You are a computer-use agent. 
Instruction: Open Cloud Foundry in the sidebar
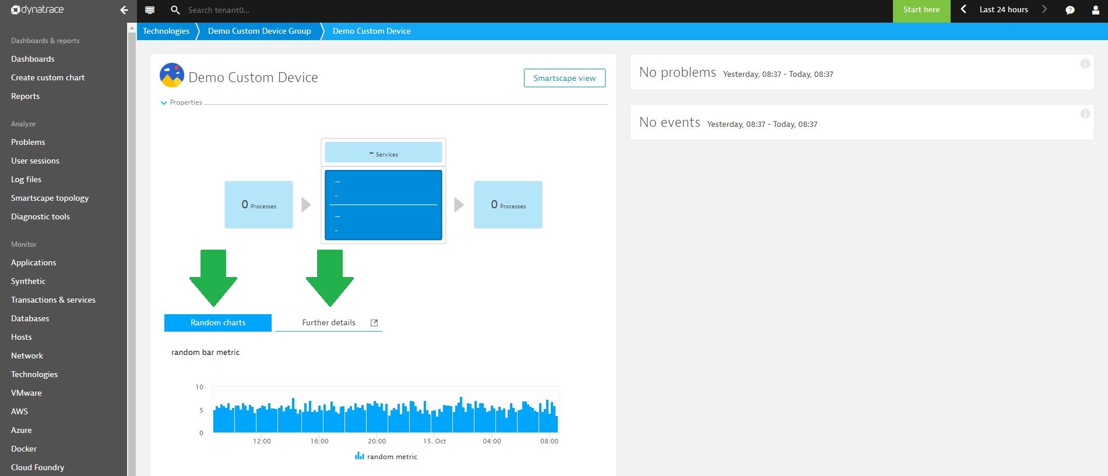(x=38, y=467)
